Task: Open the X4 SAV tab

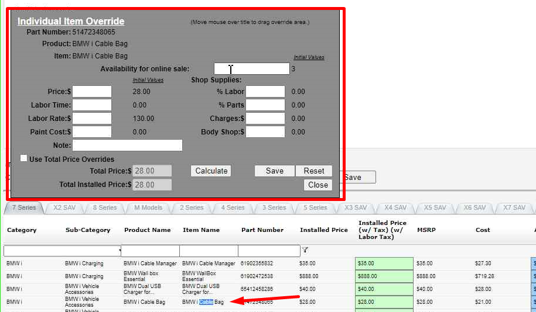Action: click(x=395, y=207)
